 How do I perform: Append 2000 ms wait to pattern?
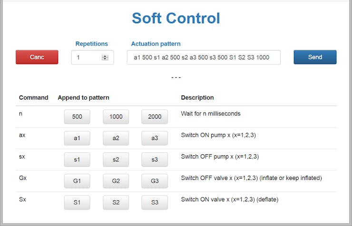155,117
